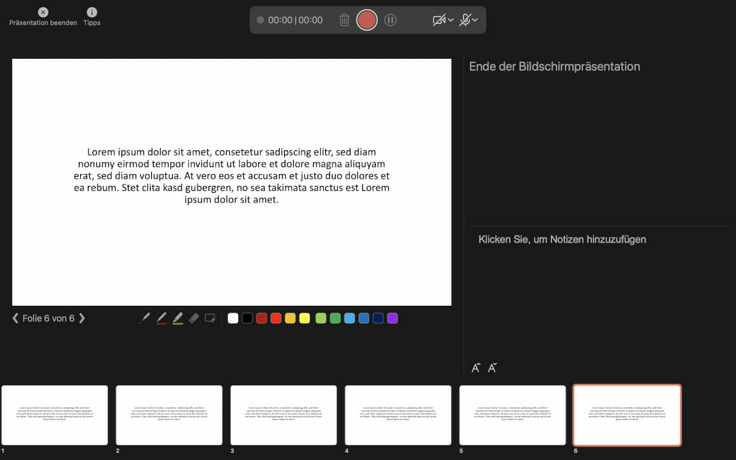Screen dimensions: 736x460
Task: Select the Pen annotation tool
Action: (x=160, y=317)
